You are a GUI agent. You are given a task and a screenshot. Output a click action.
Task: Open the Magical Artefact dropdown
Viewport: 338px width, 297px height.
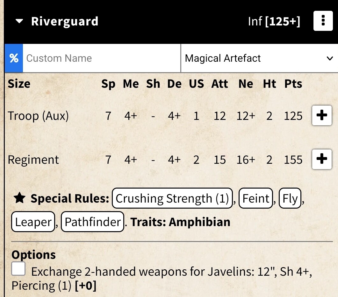[259, 58]
